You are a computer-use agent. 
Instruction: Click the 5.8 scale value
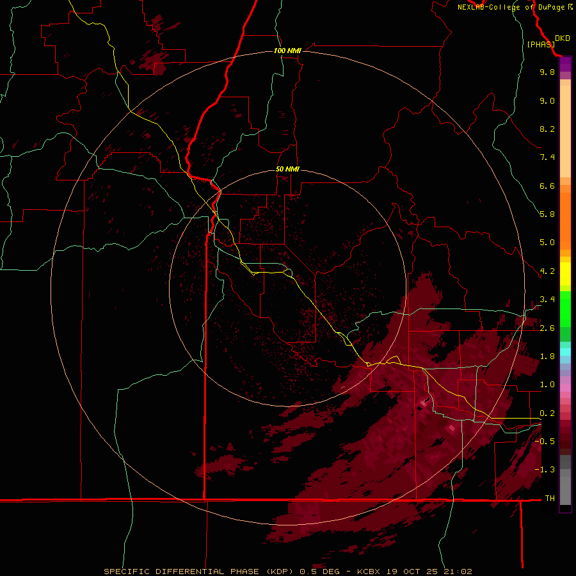547,214
